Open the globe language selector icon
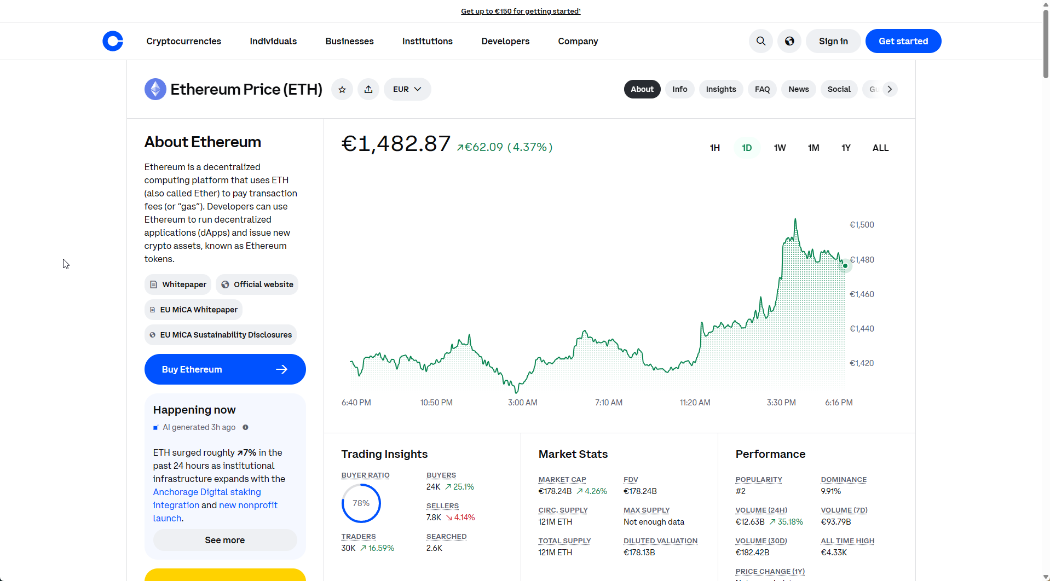The width and height of the screenshot is (1050, 581). [789, 41]
